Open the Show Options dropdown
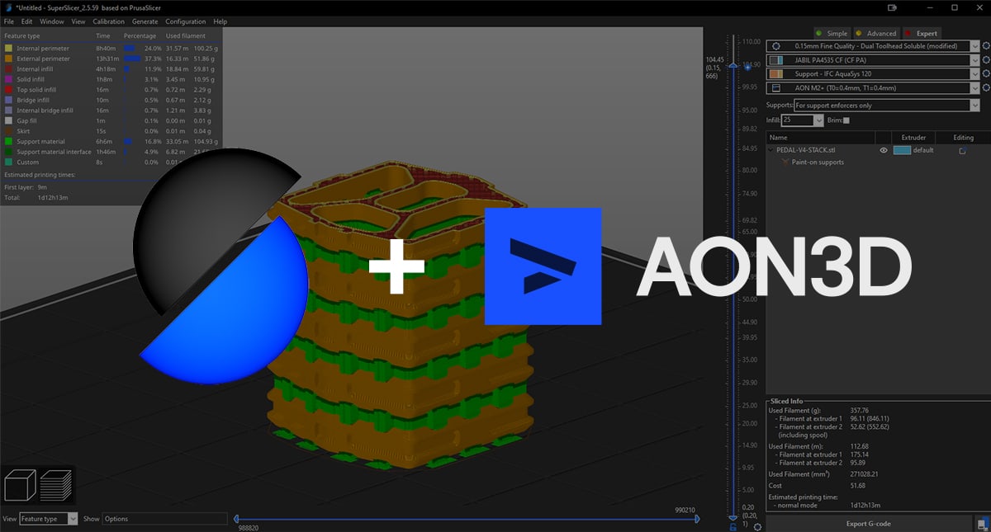 pos(164,519)
